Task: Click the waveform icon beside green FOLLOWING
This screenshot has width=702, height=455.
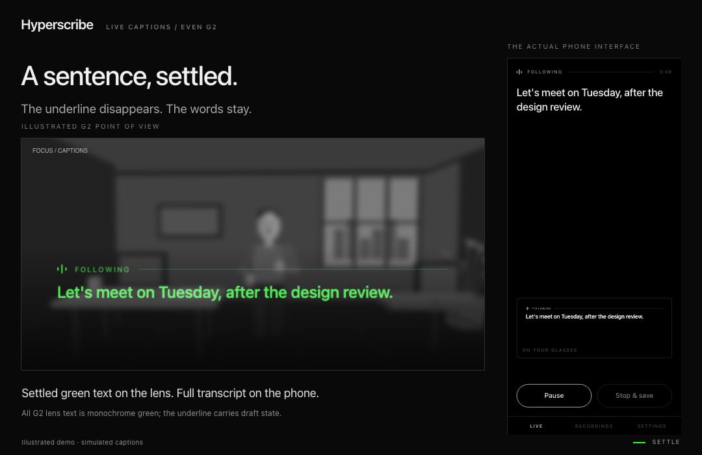Action: point(62,268)
